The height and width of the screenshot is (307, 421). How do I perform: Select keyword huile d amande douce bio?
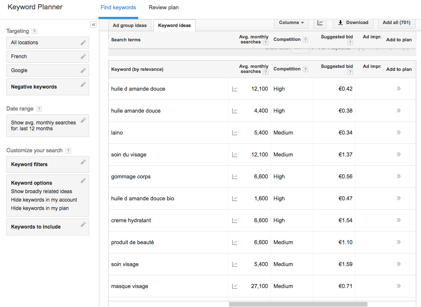click(x=142, y=199)
